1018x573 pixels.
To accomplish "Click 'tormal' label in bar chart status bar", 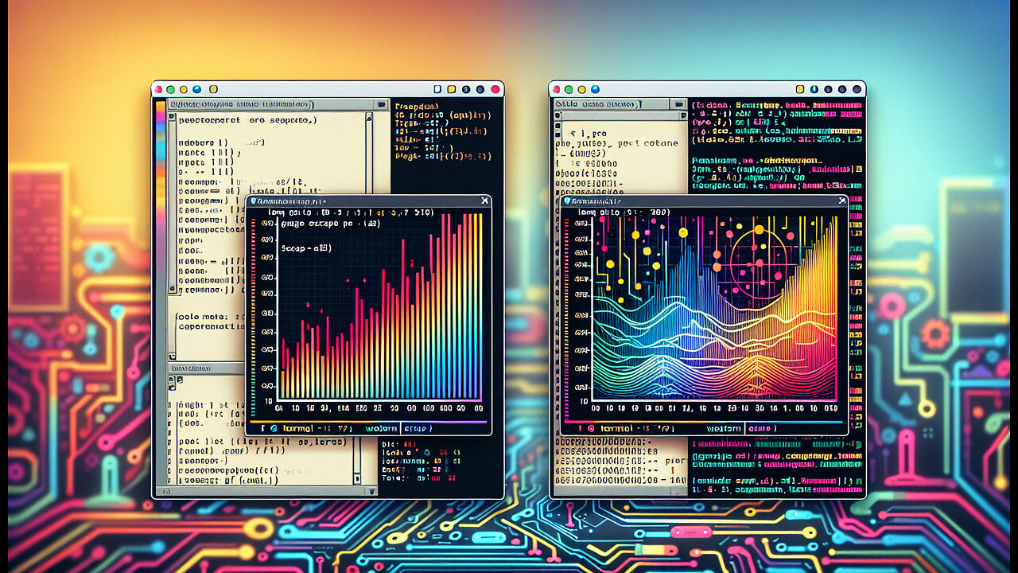I will tap(298, 429).
